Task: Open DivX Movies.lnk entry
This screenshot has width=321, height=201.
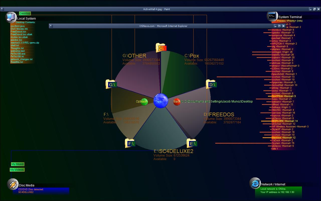Action: pos(19,29)
